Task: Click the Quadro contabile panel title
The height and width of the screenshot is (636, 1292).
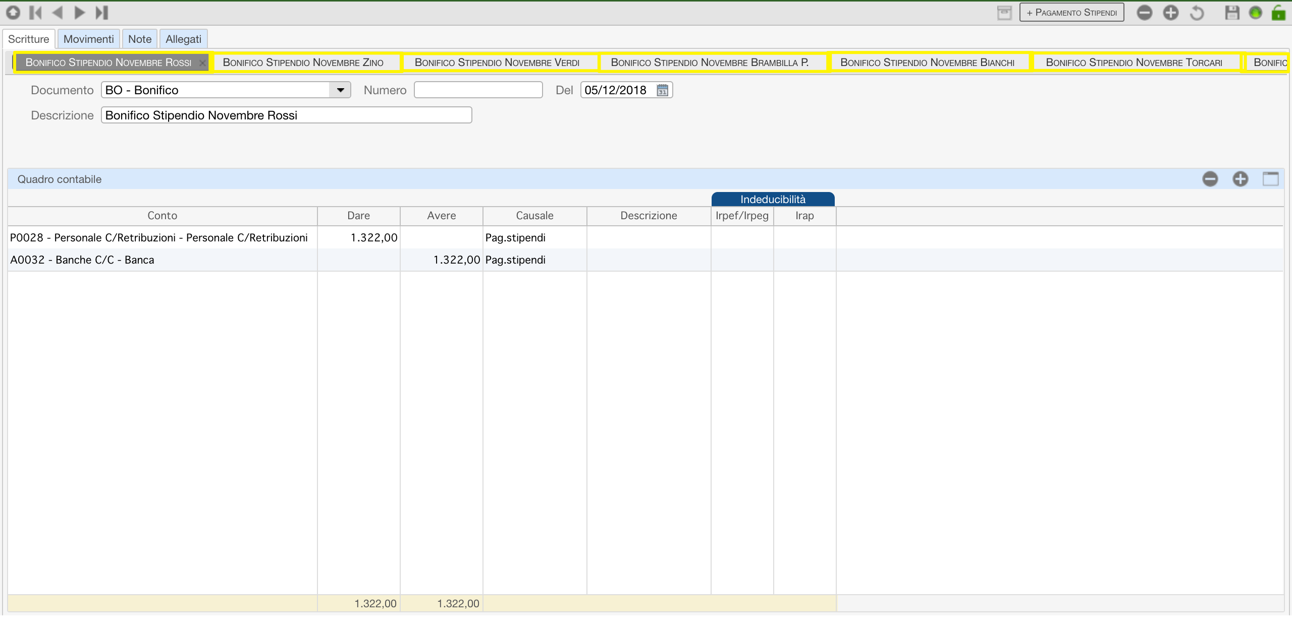Action: click(x=60, y=179)
